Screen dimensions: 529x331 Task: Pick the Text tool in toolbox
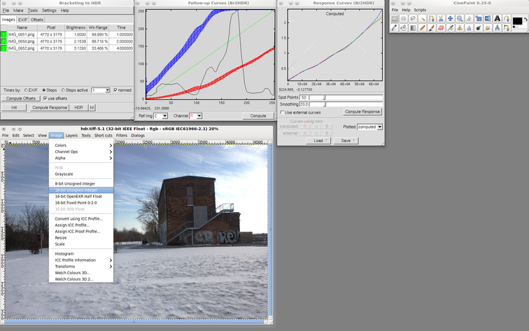click(x=497, y=19)
